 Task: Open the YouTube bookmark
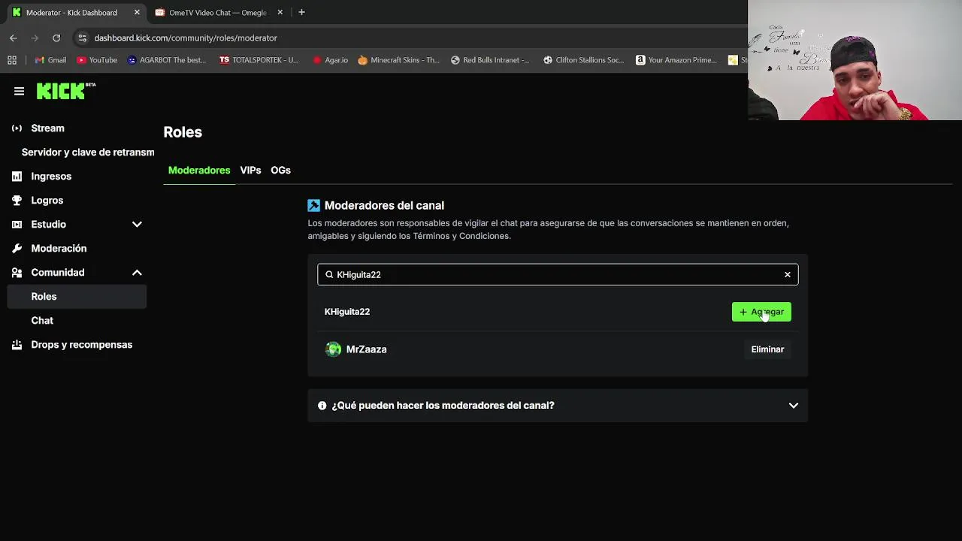click(x=97, y=60)
